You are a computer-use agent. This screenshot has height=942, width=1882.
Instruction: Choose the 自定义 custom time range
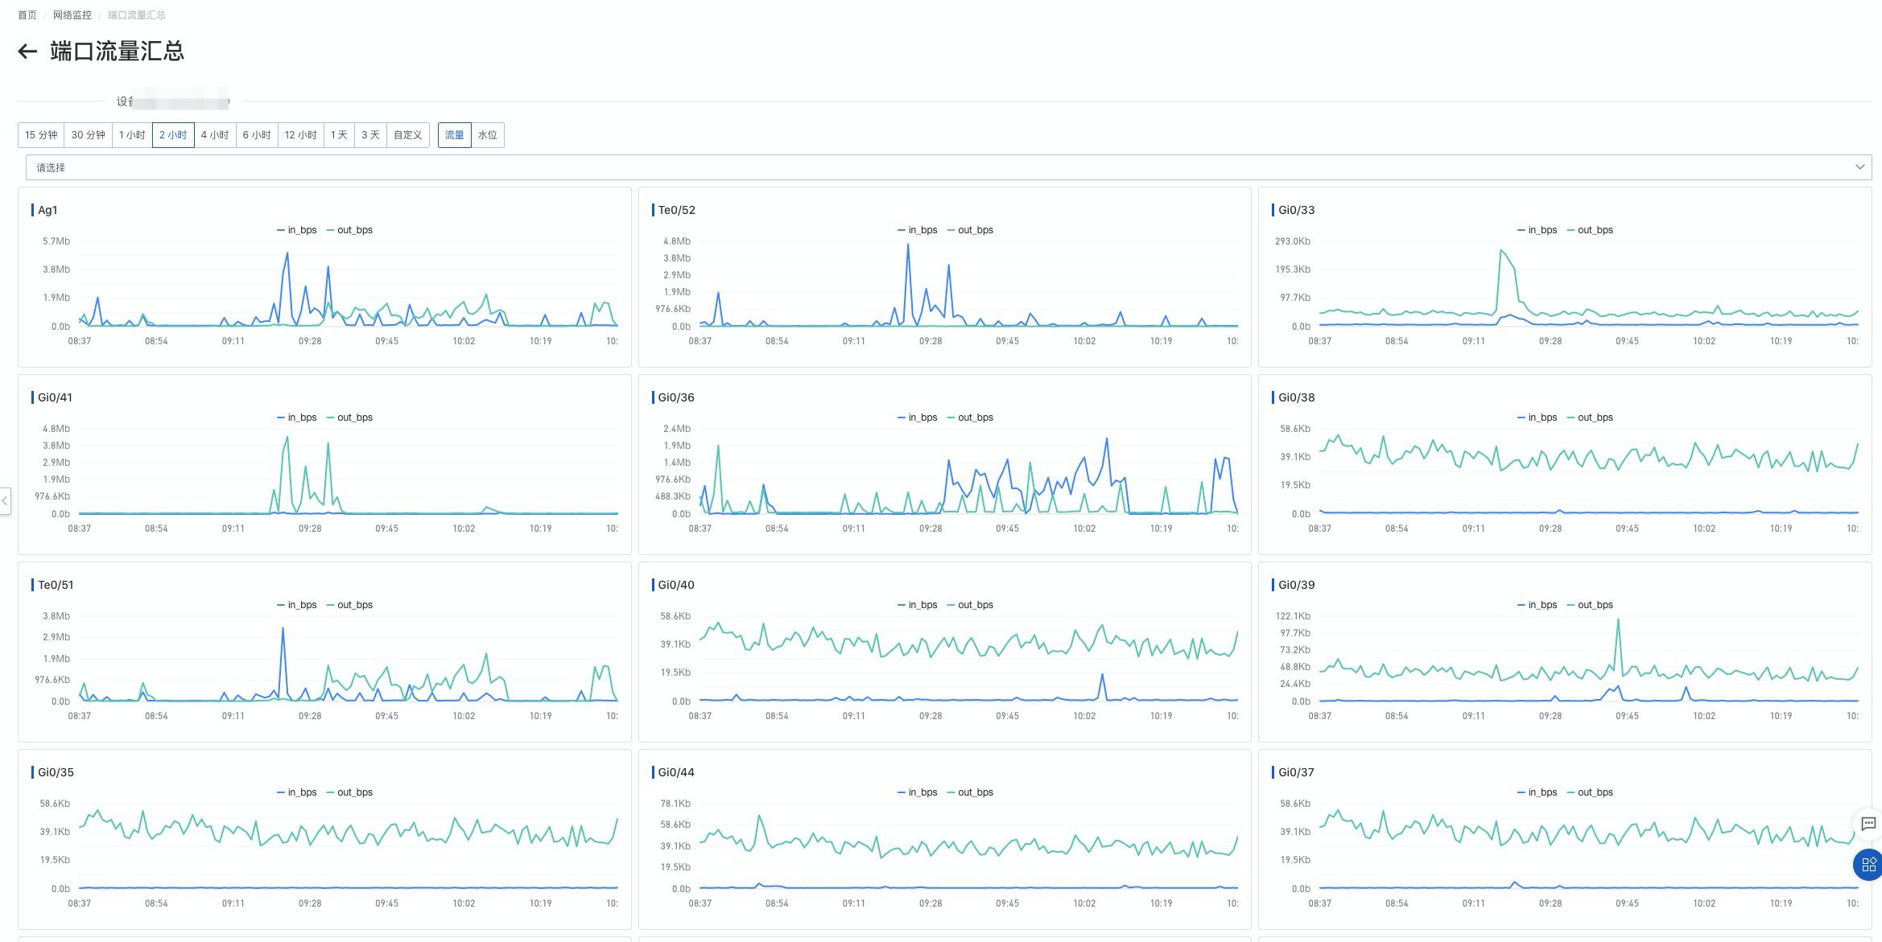point(408,135)
